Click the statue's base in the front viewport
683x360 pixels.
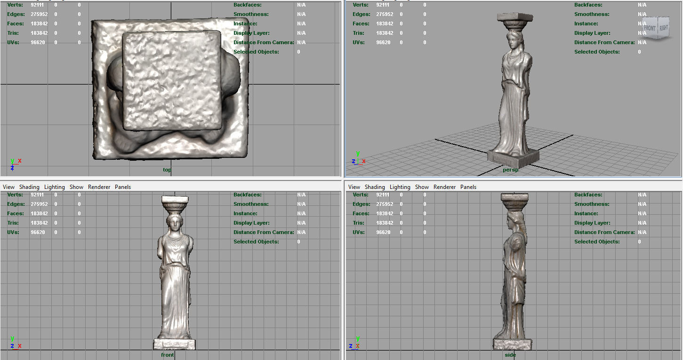pyautogui.click(x=175, y=344)
